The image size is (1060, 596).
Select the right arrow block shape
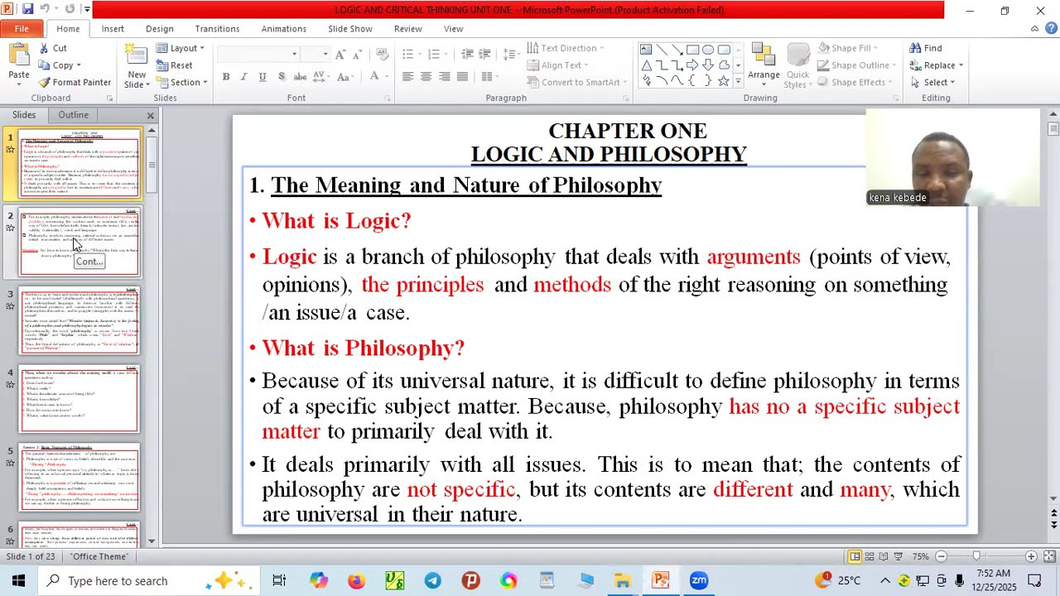(x=692, y=65)
